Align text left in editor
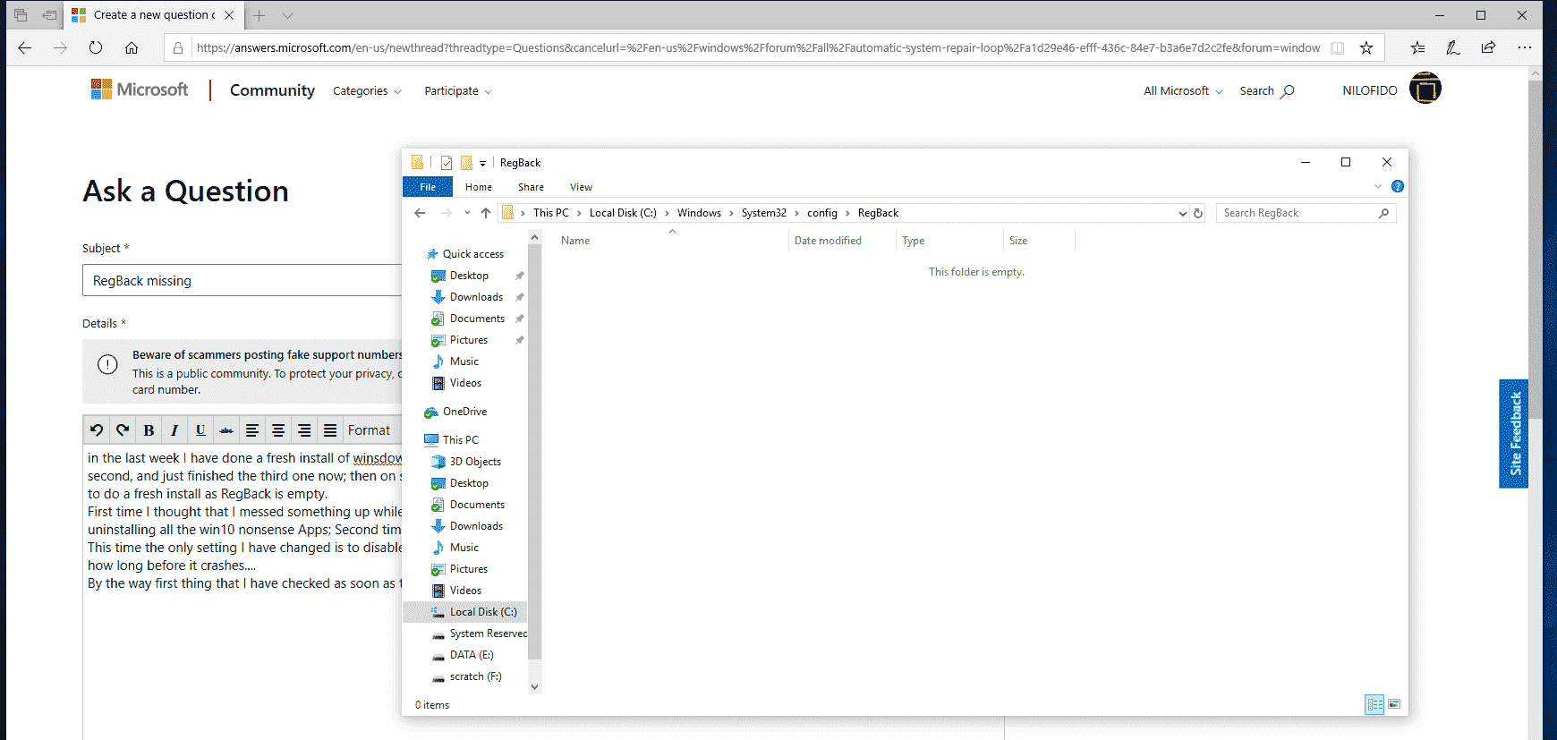 [x=252, y=430]
